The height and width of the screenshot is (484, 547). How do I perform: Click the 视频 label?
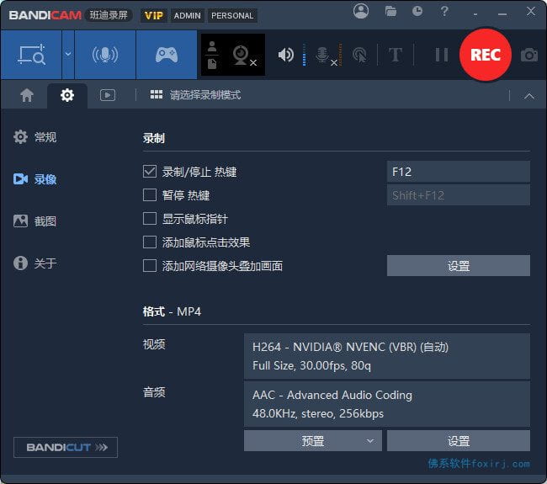click(154, 344)
